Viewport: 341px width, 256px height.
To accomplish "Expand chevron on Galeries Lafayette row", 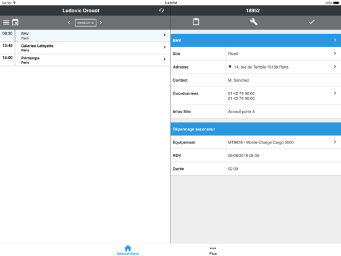I will coord(164,47).
